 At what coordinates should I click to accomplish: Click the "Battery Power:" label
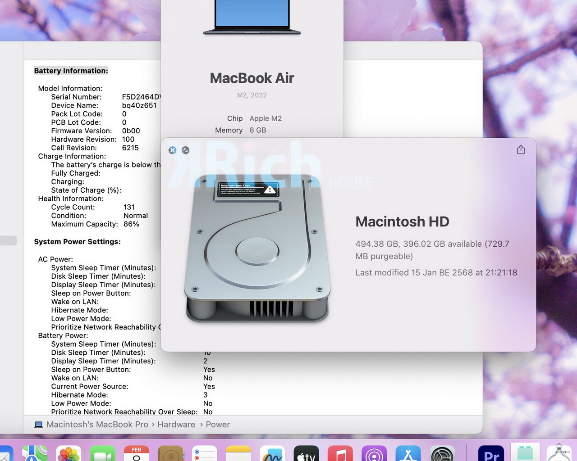[x=63, y=335]
